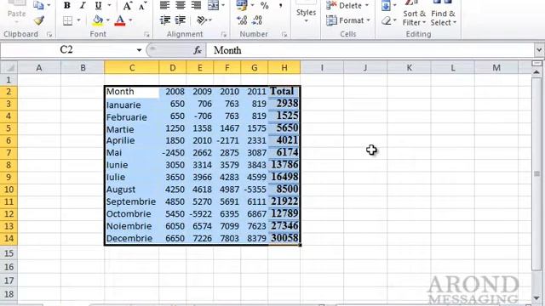Screen dimensions: 545x306
Task: Apply Percent Style
Action: click(x=265, y=5)
